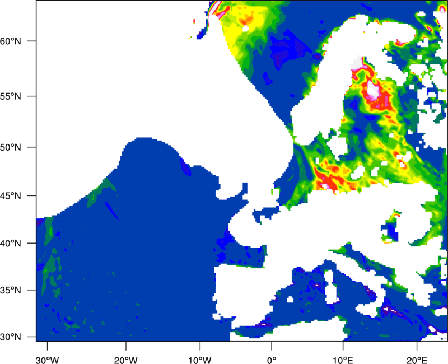Click the 40°N latitude label
This screenshot has width=448, height=364.
pyautogui.click(x=10, y=244)
